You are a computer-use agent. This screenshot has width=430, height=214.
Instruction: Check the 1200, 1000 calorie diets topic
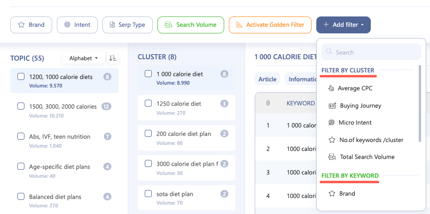click(21, 77)
